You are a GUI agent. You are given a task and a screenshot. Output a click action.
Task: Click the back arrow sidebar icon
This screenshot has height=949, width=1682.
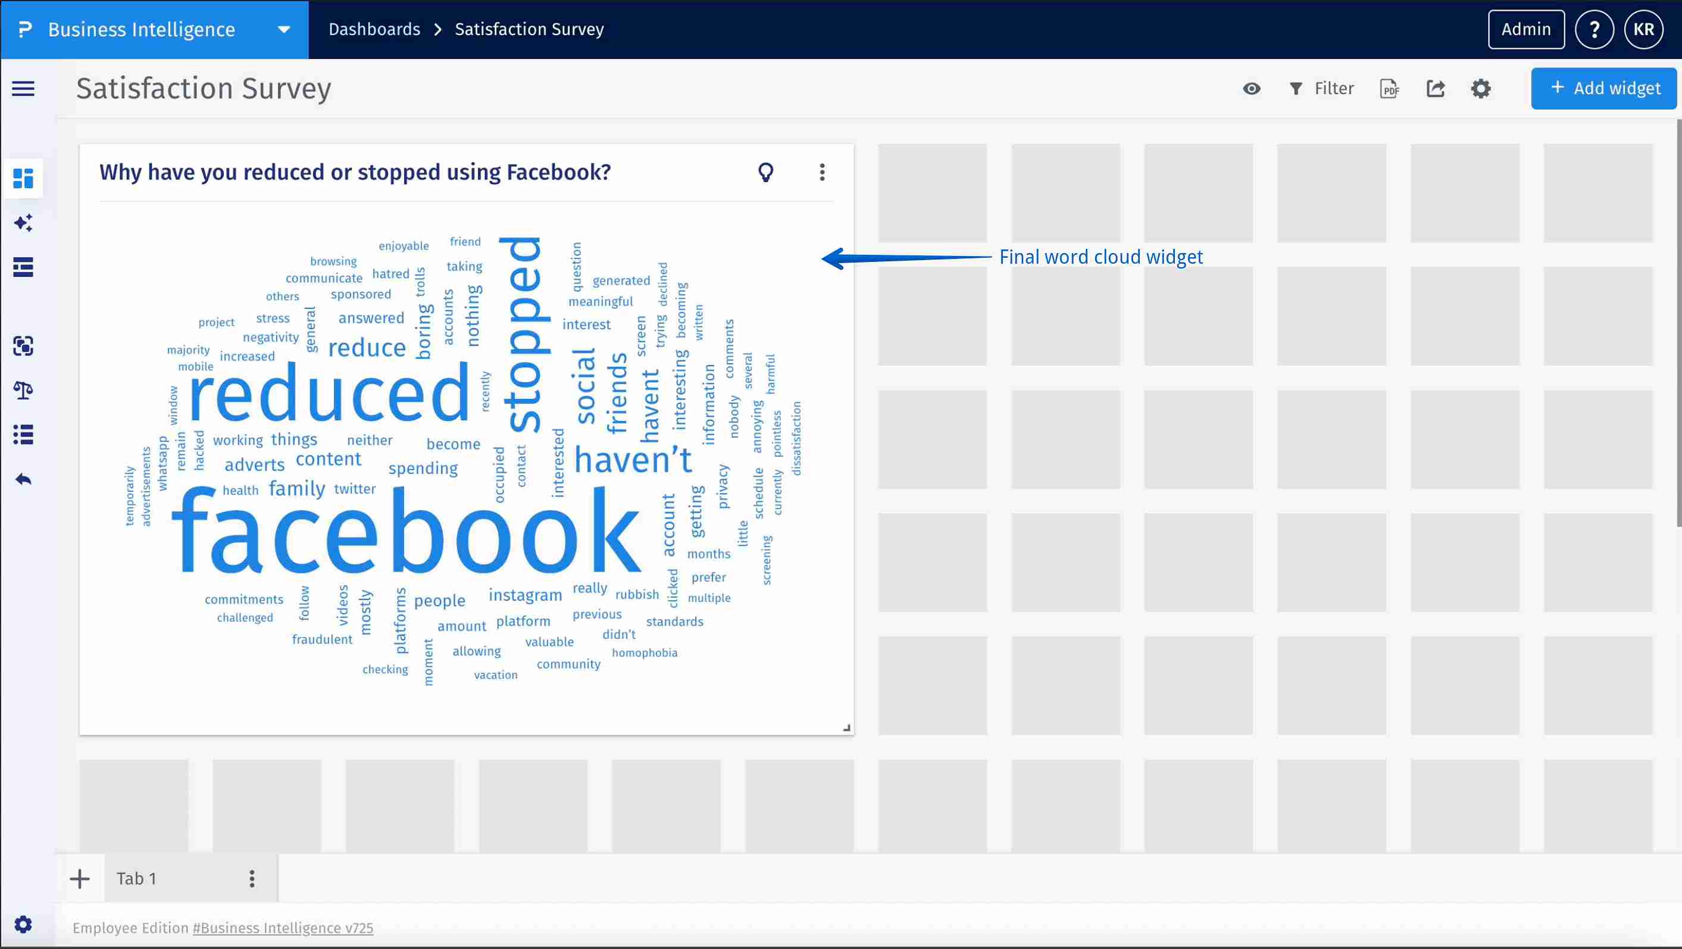click(23, 480)
